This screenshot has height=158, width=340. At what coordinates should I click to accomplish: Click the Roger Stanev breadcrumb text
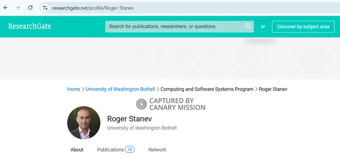(x=273, y=89)
